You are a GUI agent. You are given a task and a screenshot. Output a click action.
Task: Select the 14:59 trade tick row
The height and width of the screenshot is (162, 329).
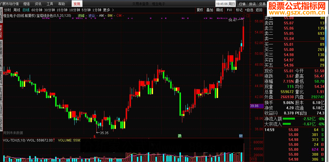tap(295, 130)
